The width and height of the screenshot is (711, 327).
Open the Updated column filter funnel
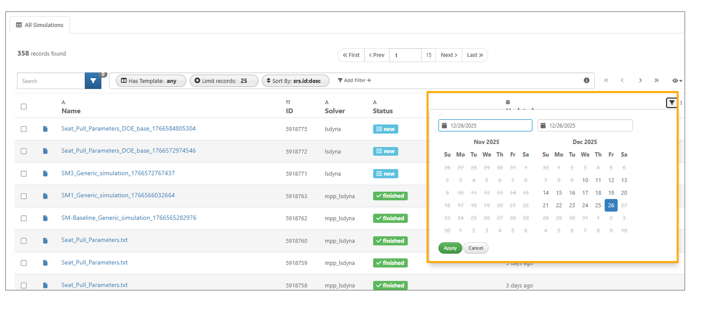671,103
